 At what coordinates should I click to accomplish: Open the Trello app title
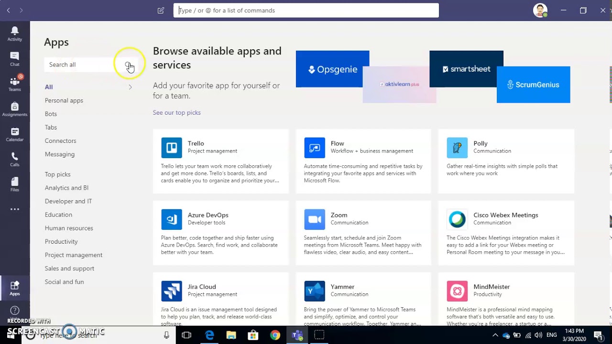pos(196,143)
